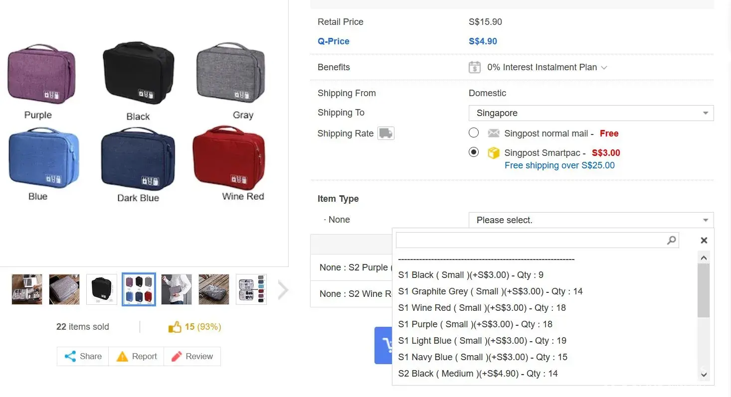Click the Report warning icon
Viewport: 731px width, 397px height.
(122, 356)
